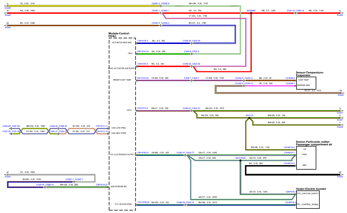347x213 pixels.
Task: Follow Sheet5 link under terminal R2
Action: click(341, 95)
